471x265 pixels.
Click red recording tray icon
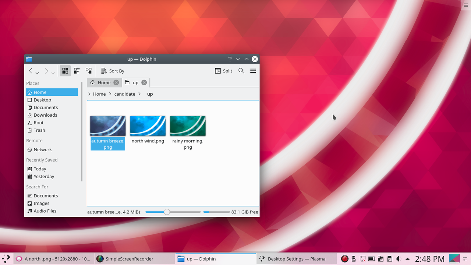[344, 259]
